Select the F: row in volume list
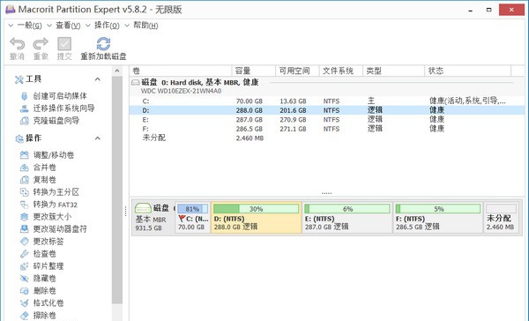Image resolution: width=529 pixels, height=321 pixels. (x=326, y=129)
